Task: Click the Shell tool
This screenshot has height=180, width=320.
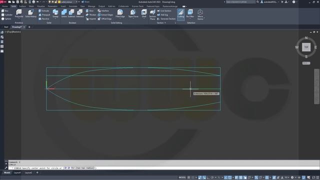Action: 144,13
